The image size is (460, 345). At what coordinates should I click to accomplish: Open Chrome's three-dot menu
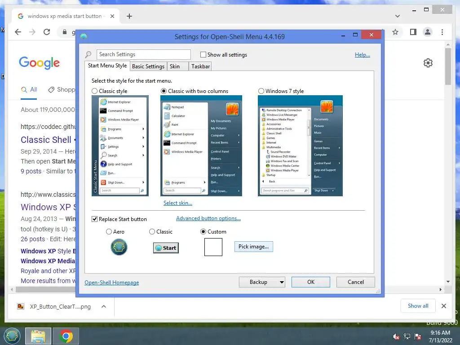tap(442, 32)
